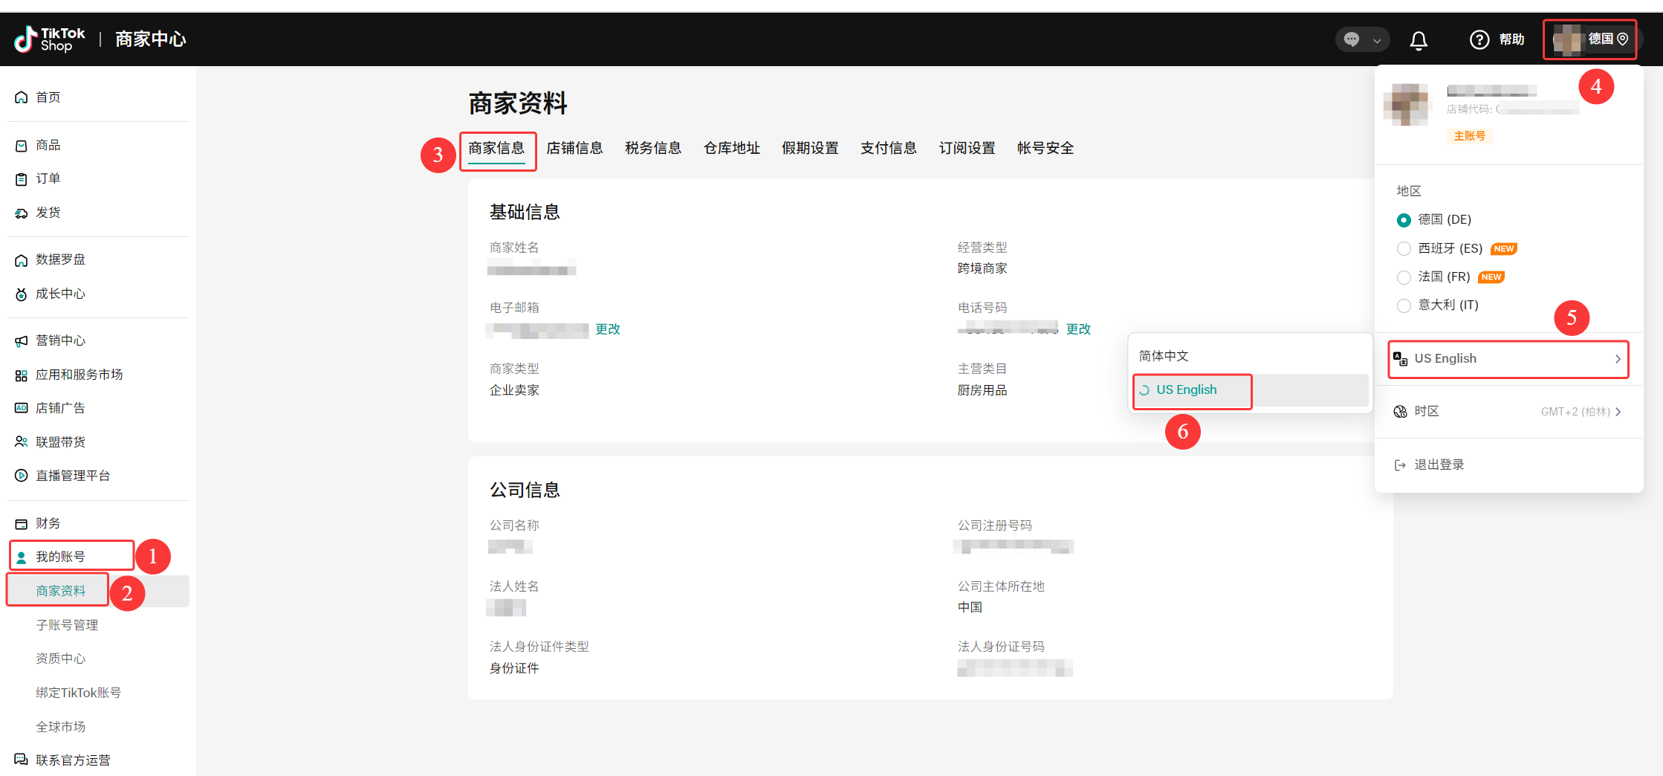Select 简体中文 language option

[1164, 356]
